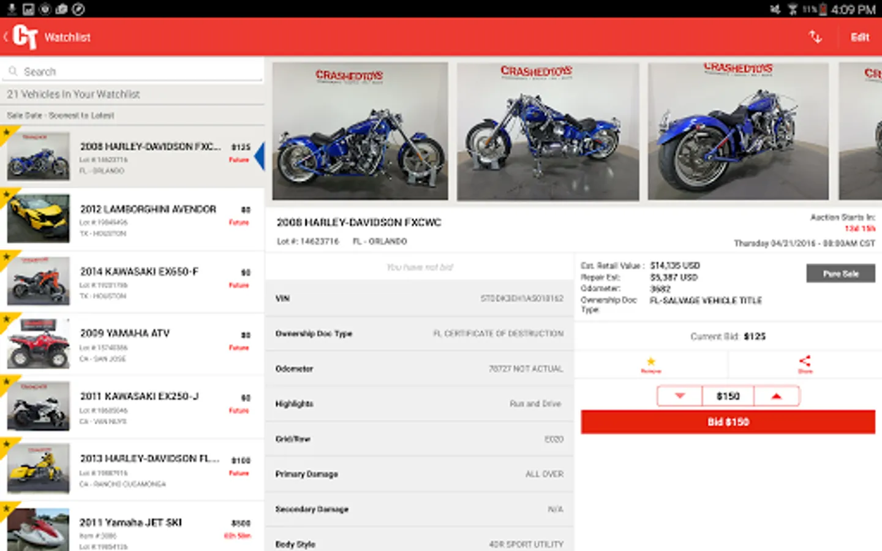Viewport: 882px width, 551px height.
Task: Tap Est. Retail Value $14,135 USD
Action: [640, 266]
